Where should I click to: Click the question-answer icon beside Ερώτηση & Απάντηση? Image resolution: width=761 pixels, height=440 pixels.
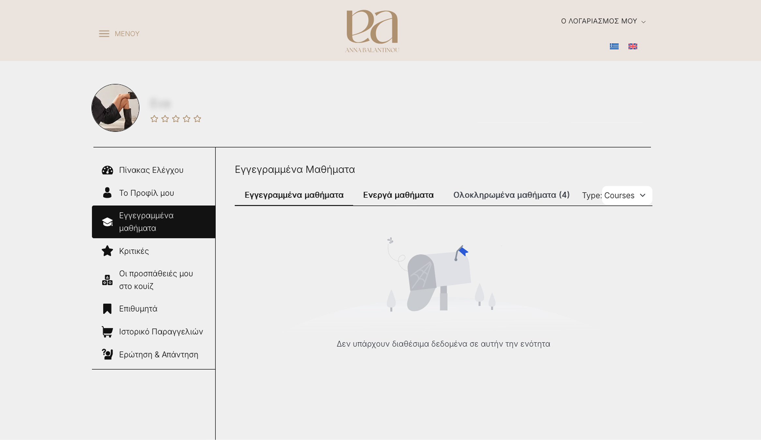[107, 354]
